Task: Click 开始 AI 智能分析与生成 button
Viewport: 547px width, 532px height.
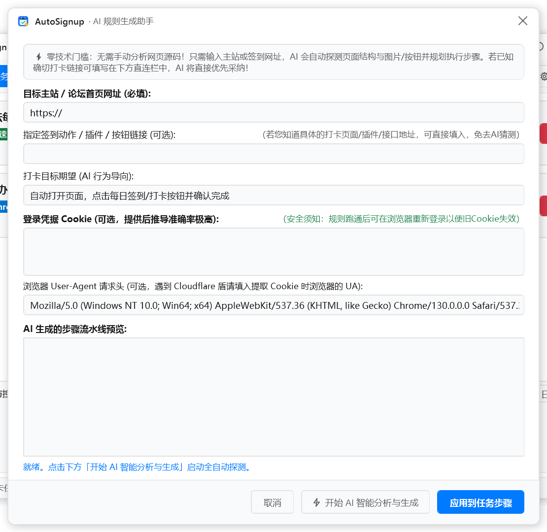Action: coord(365,502)
